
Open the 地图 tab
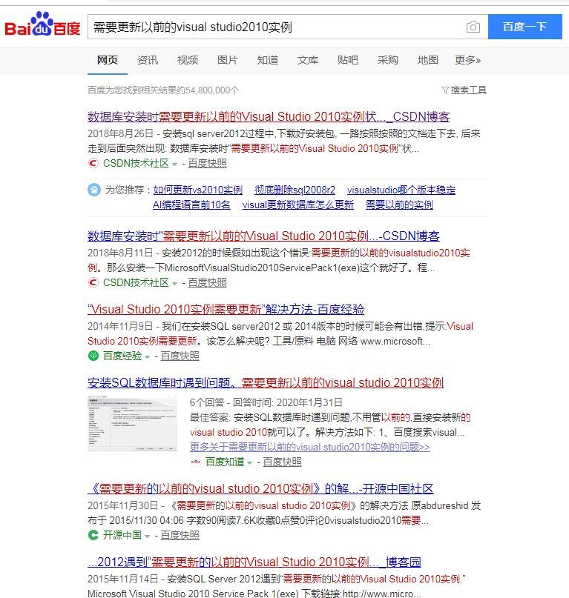[x=428, y=60]
